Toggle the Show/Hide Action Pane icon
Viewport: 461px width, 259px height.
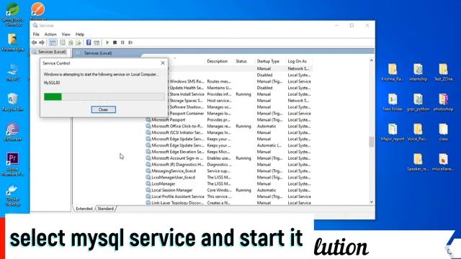point(97,42)
